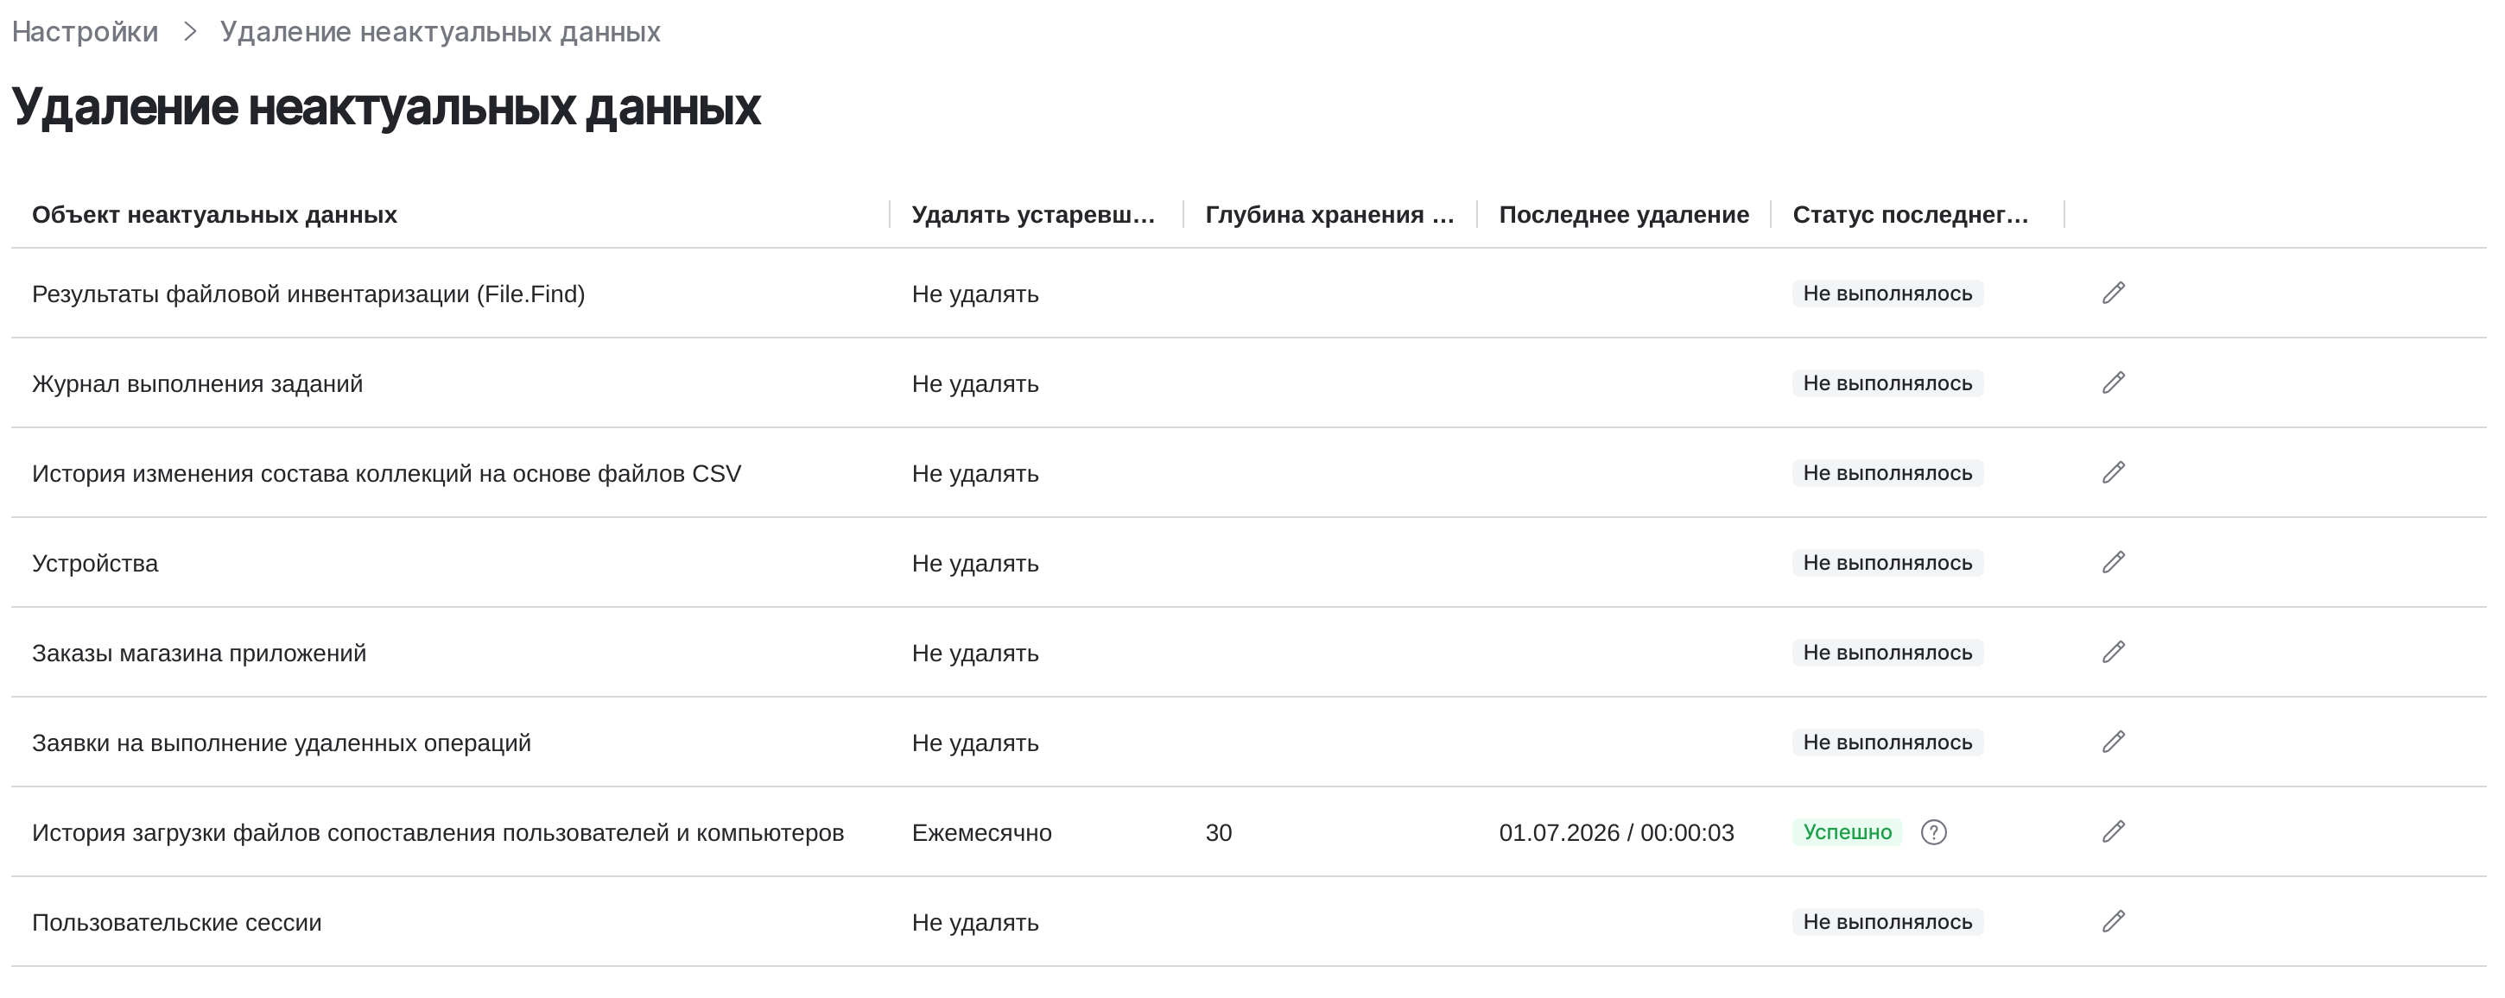This screenshot has height=998, width=2505.
Task: Edit the CSV collections history row
Action: click(x=2113, y=472)
